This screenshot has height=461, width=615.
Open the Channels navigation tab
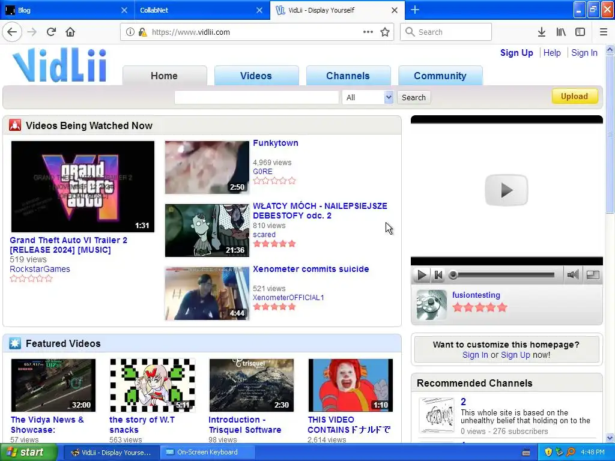pos(348,76)
